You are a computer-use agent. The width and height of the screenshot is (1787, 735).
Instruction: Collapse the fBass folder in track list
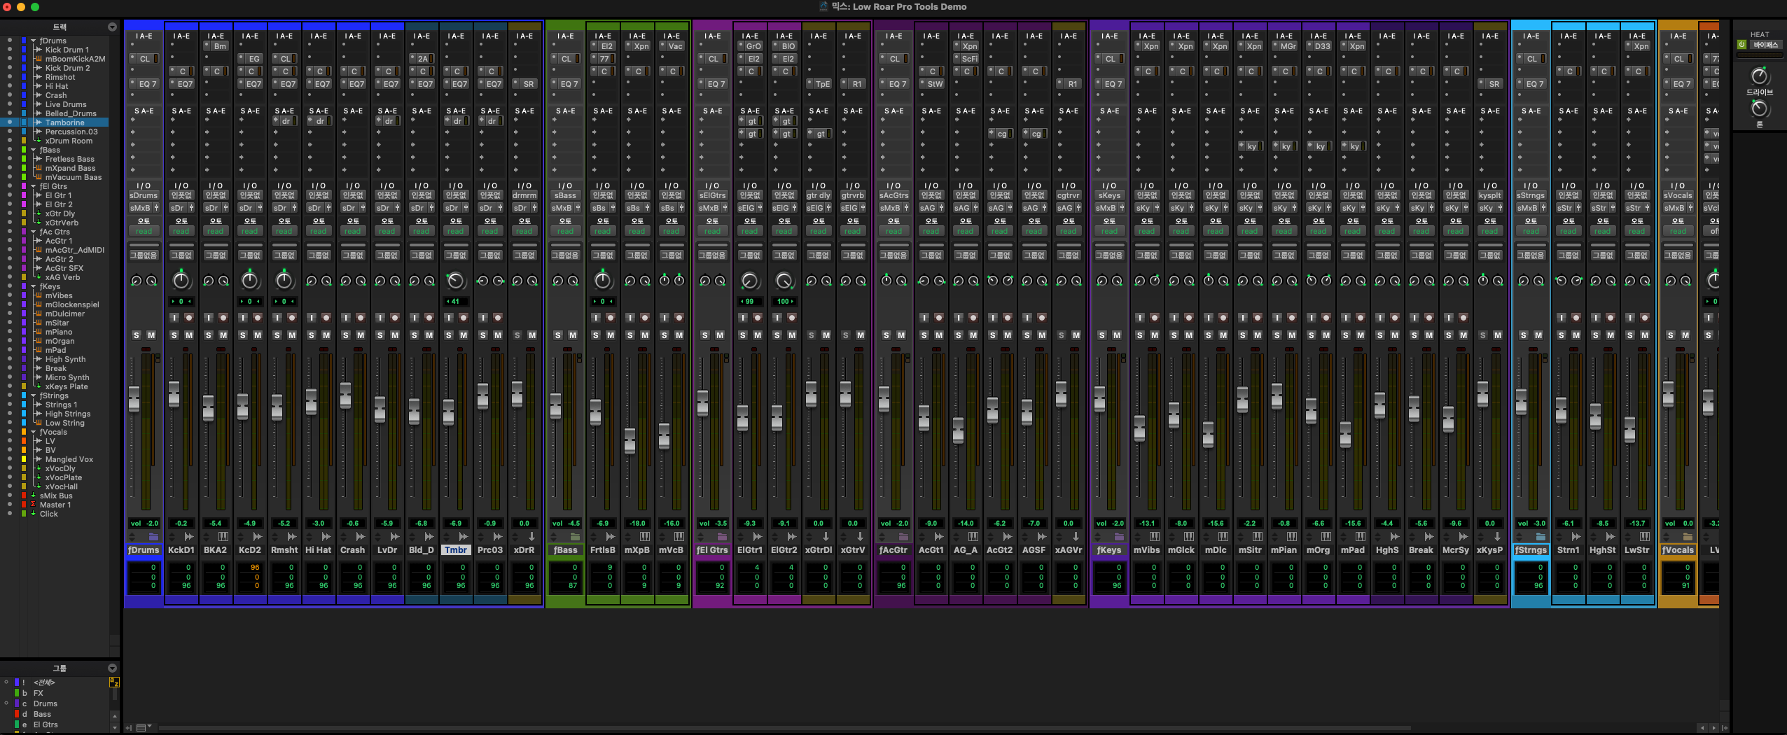pyautogui.click(x=33, y=150)
